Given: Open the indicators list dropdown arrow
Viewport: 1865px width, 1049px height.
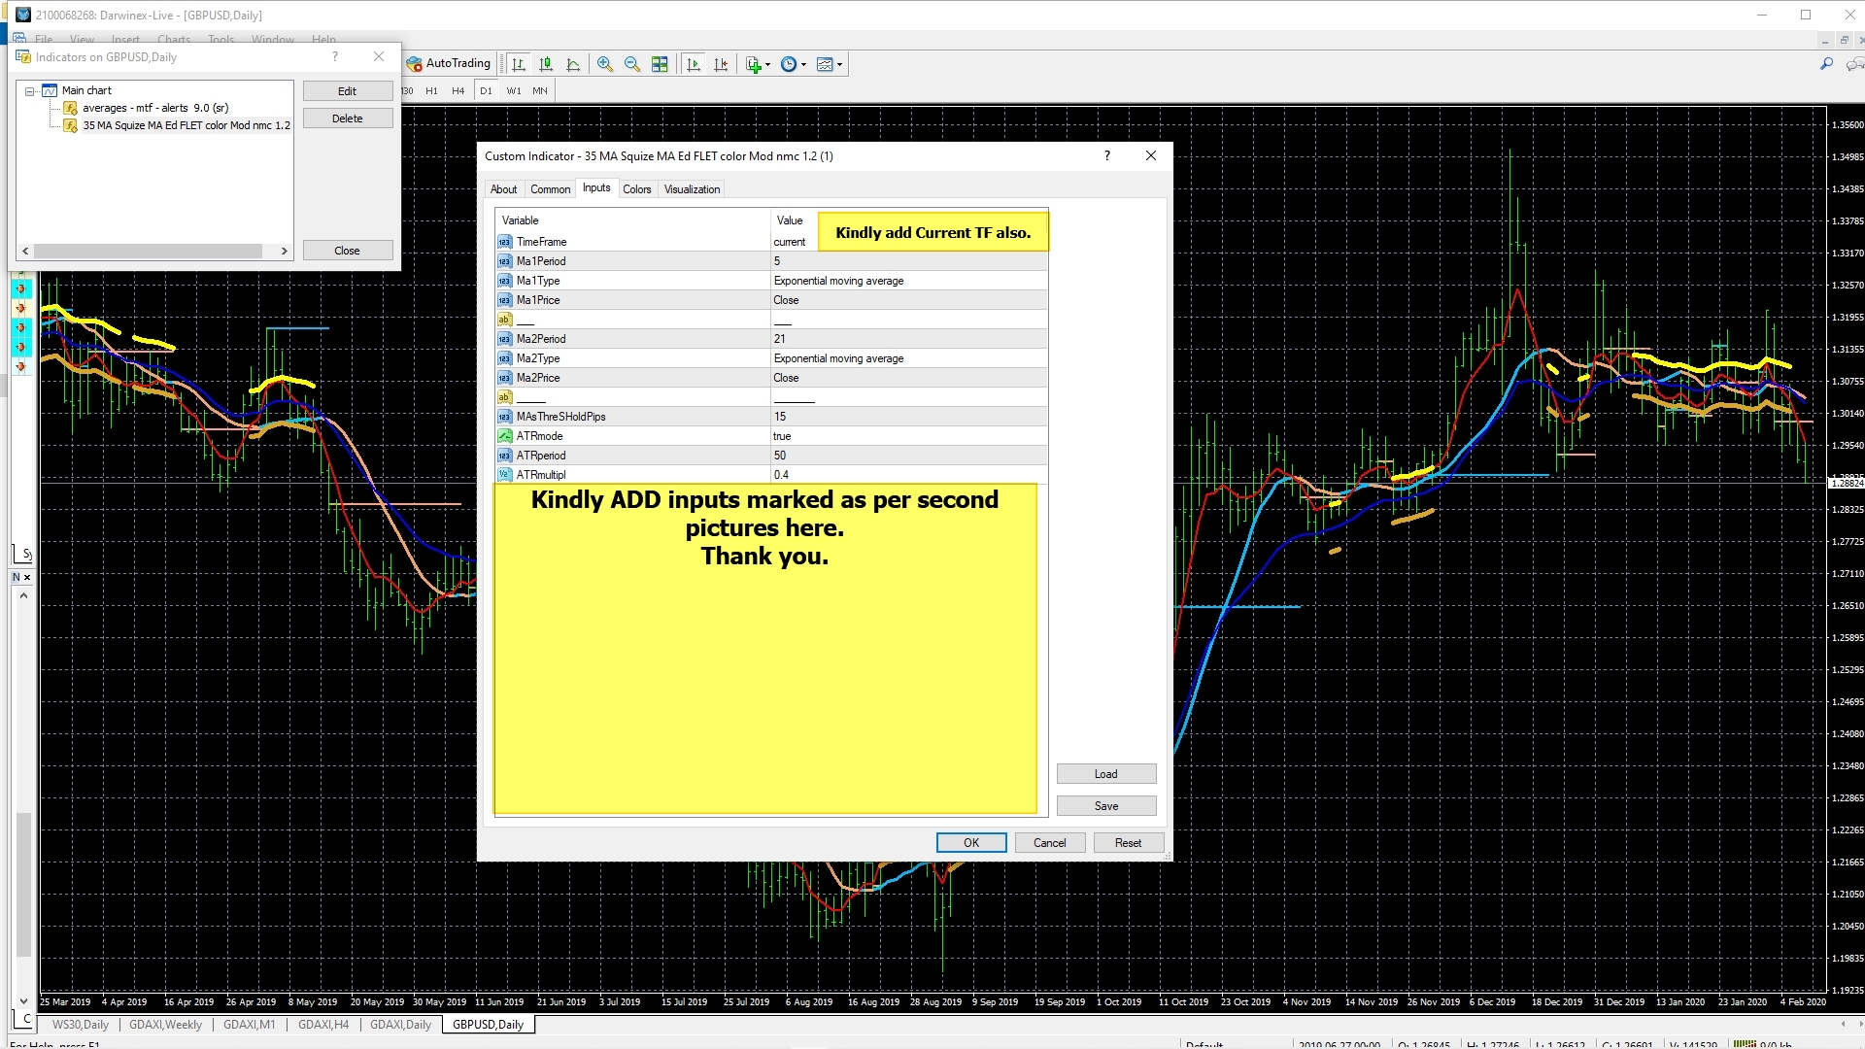Looking at the screenshot, I should (768, 65).
